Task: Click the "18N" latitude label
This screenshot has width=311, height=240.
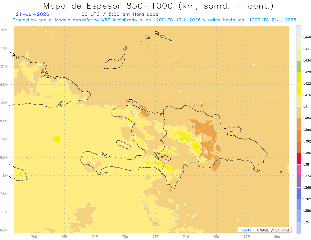Action: click(x=4, y=176)
